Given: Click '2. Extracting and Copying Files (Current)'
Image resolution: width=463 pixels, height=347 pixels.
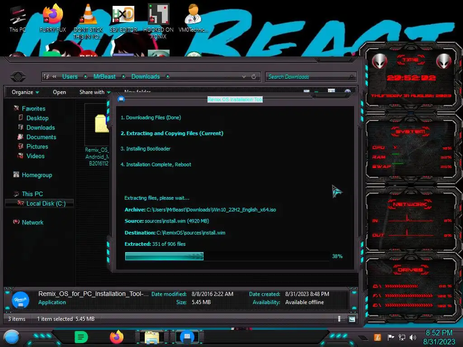Looking at the screenshot, I should coord(172,133).
